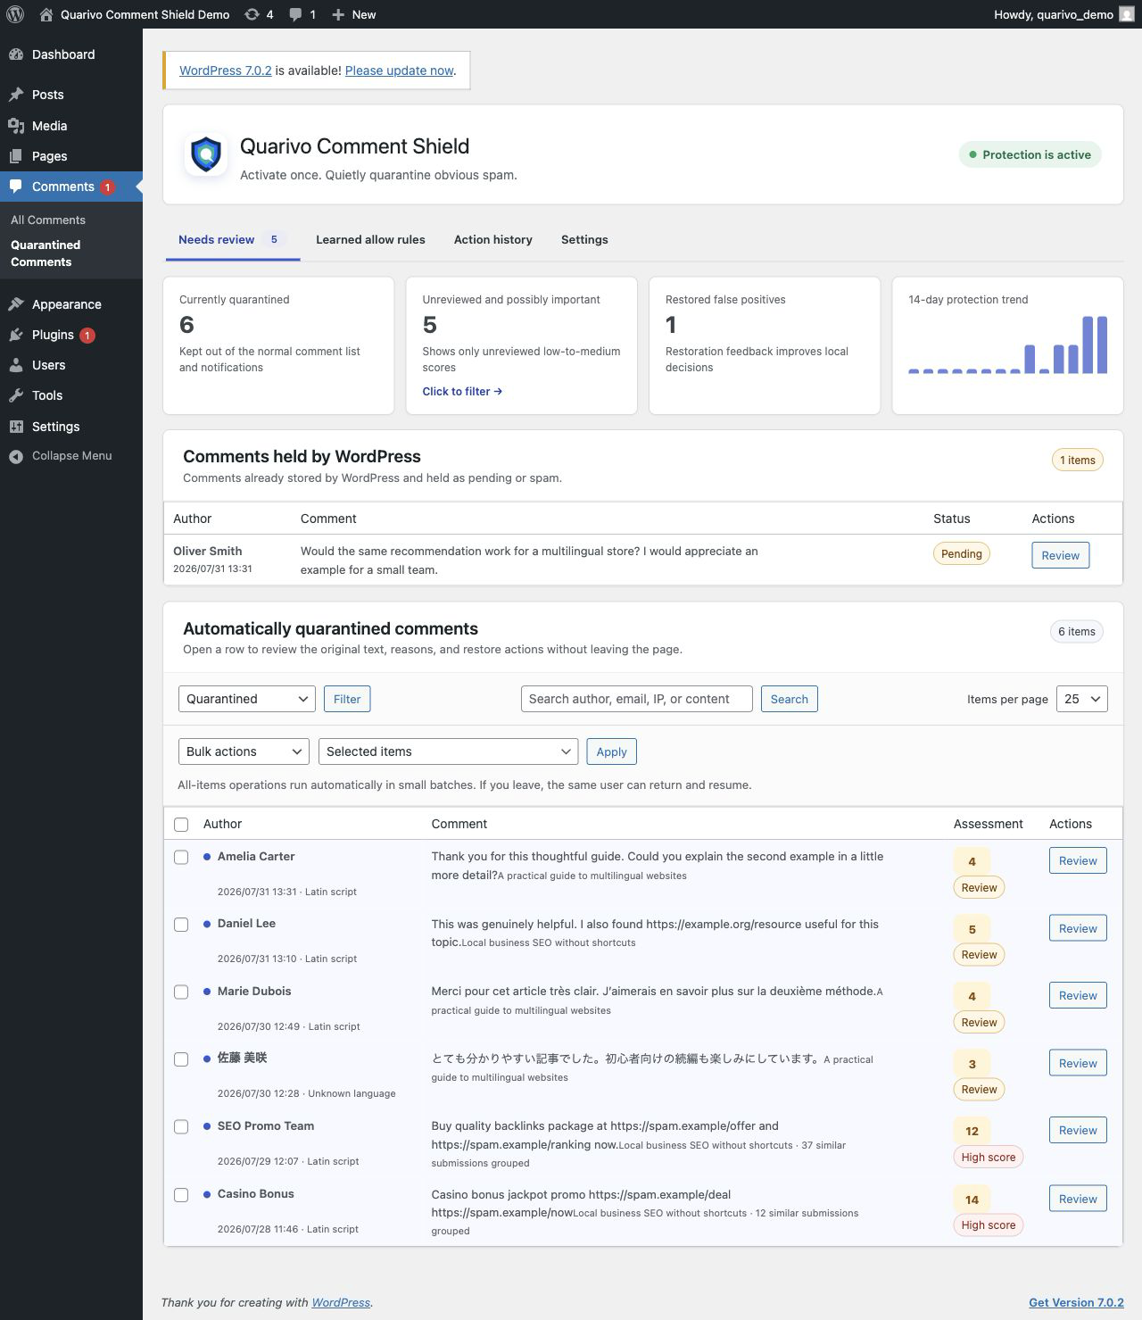Check the Daniel Lee row checkbox
Image resolution: width=1142 pixels, height=1320 pixels.
(x=181, y=925)
